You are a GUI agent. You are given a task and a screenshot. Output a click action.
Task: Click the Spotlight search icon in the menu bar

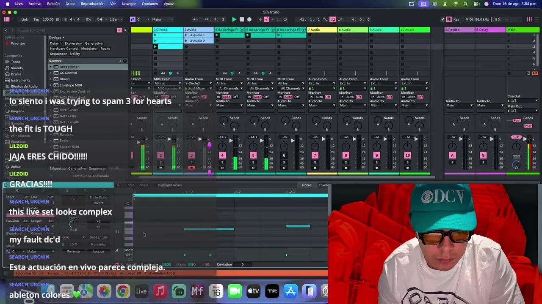click(466, 4)
